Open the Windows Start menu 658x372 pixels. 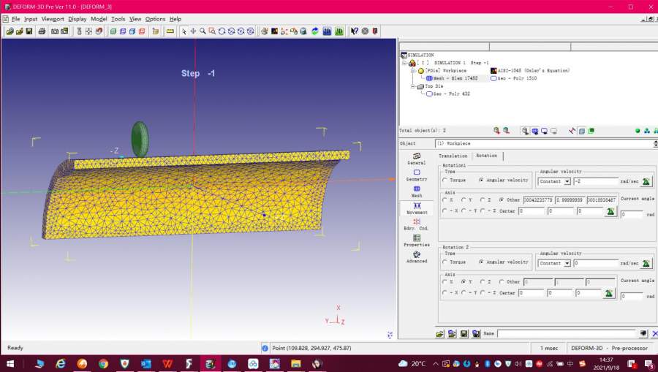[11, 363]
